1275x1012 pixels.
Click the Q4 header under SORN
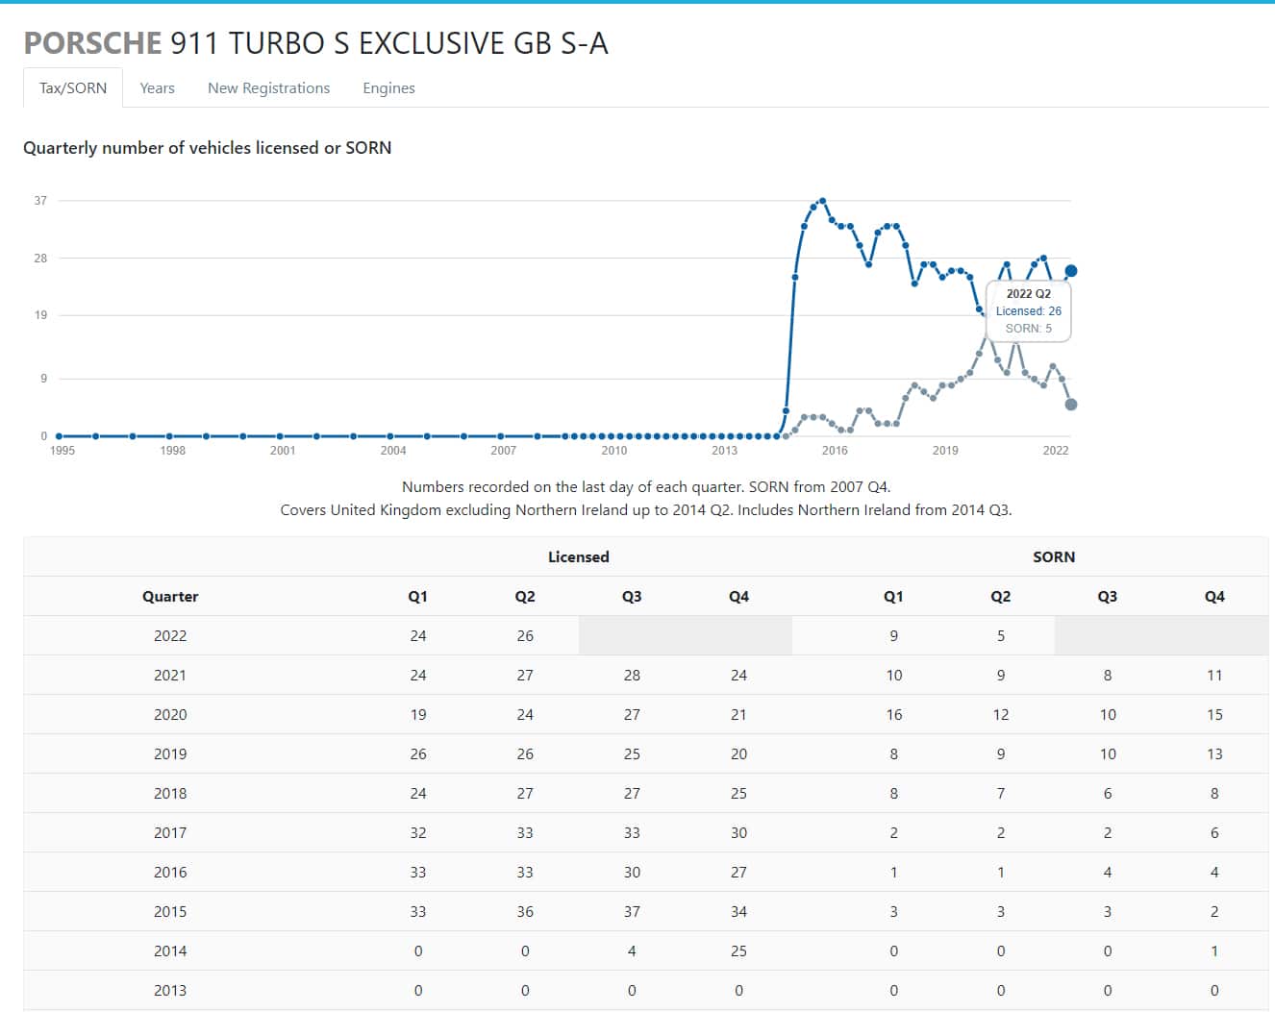pos(1214,596)
